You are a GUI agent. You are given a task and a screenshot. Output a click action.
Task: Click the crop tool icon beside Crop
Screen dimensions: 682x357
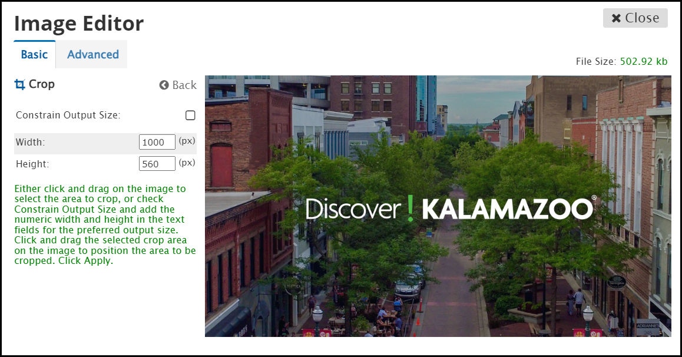(20, 84)
